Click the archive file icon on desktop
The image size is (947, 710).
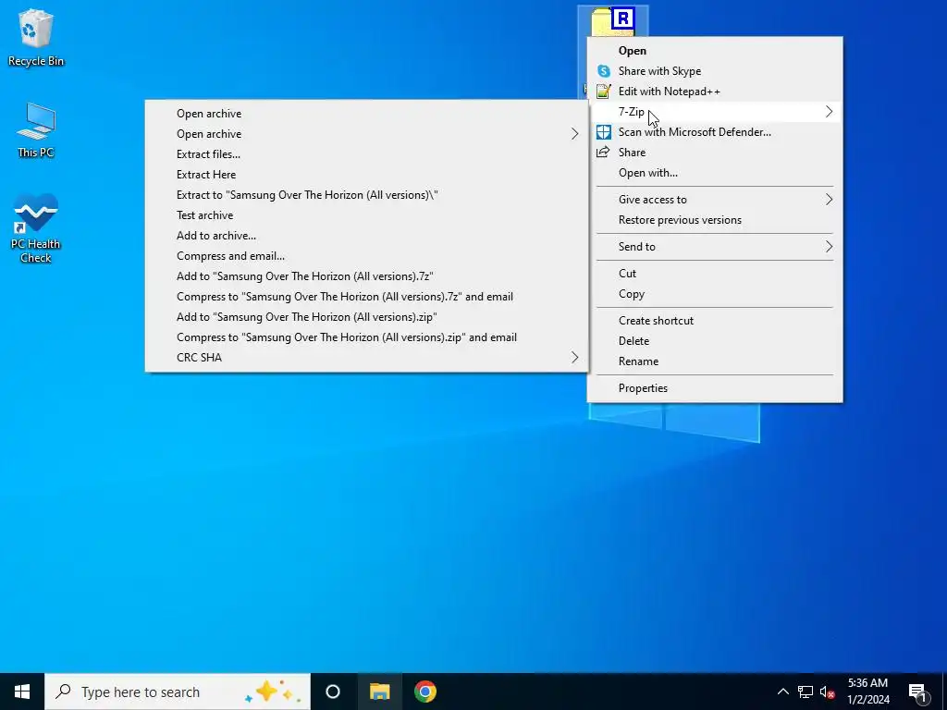612,22
